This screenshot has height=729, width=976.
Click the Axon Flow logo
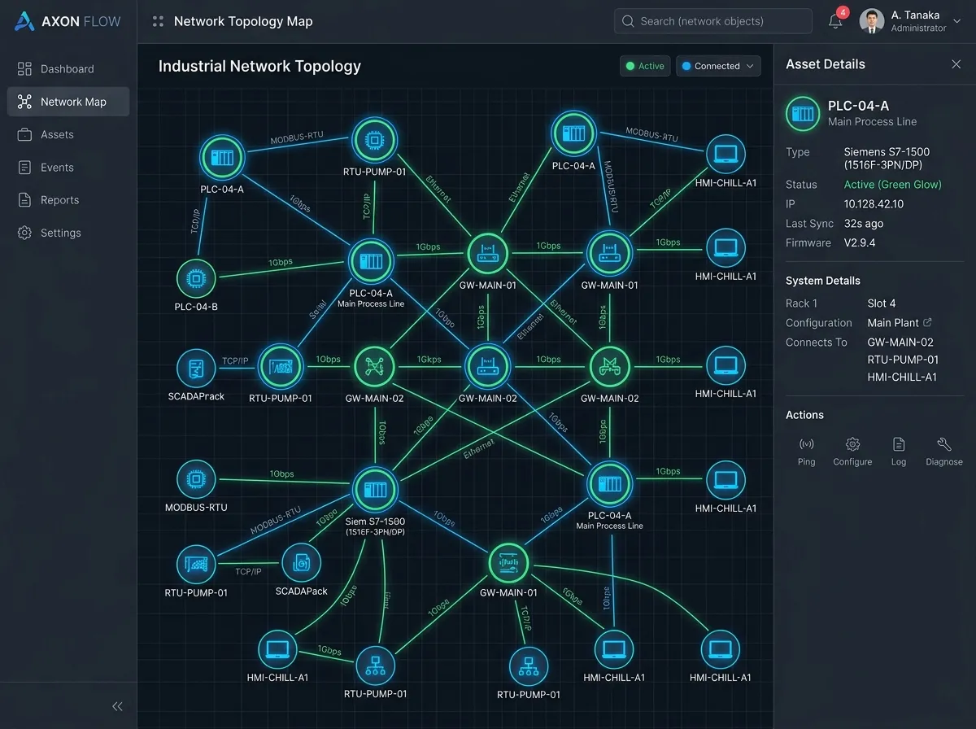tap(68, 21)
